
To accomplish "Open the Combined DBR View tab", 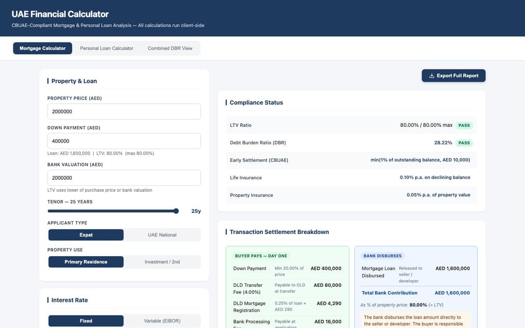I will pyautogui.click(x=170, y=48).
